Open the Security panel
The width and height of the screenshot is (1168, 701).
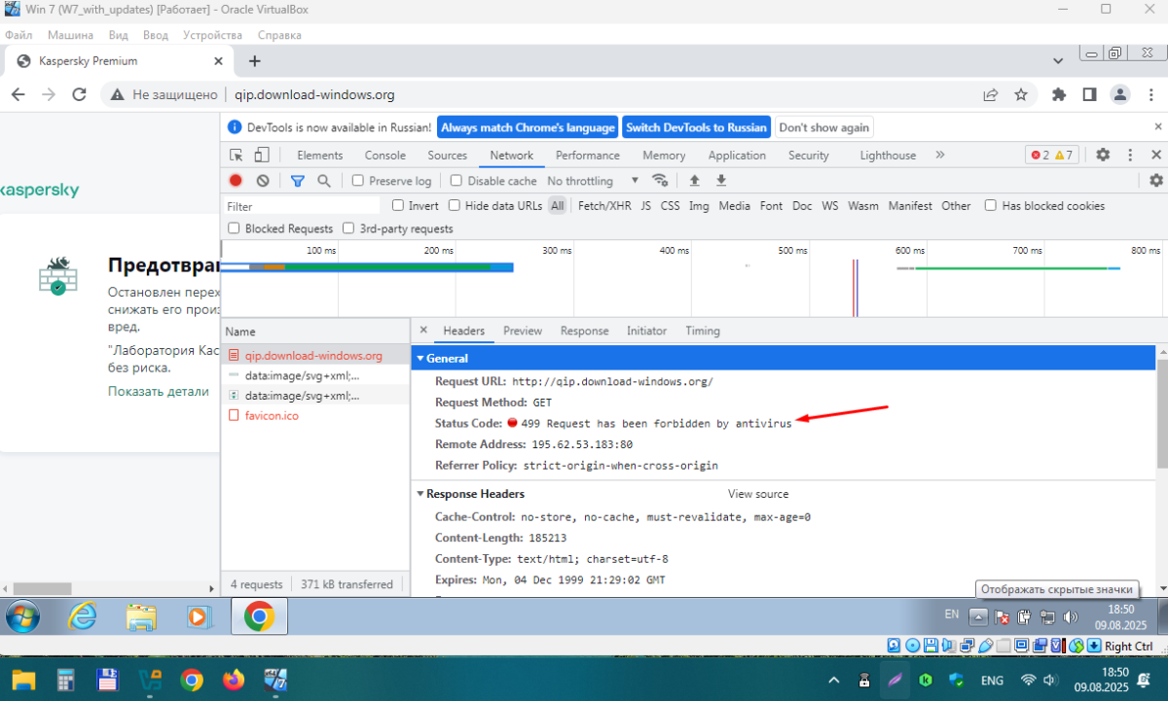[x=809, y=156]
